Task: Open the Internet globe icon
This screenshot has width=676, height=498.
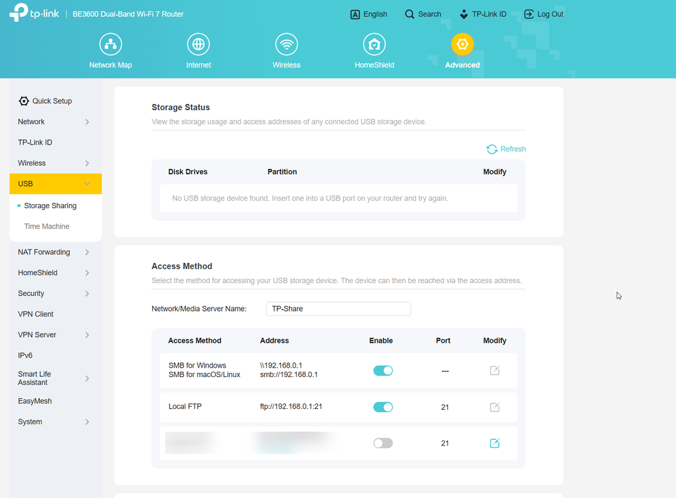Action: pyautogui.click(x=198, y=45)
